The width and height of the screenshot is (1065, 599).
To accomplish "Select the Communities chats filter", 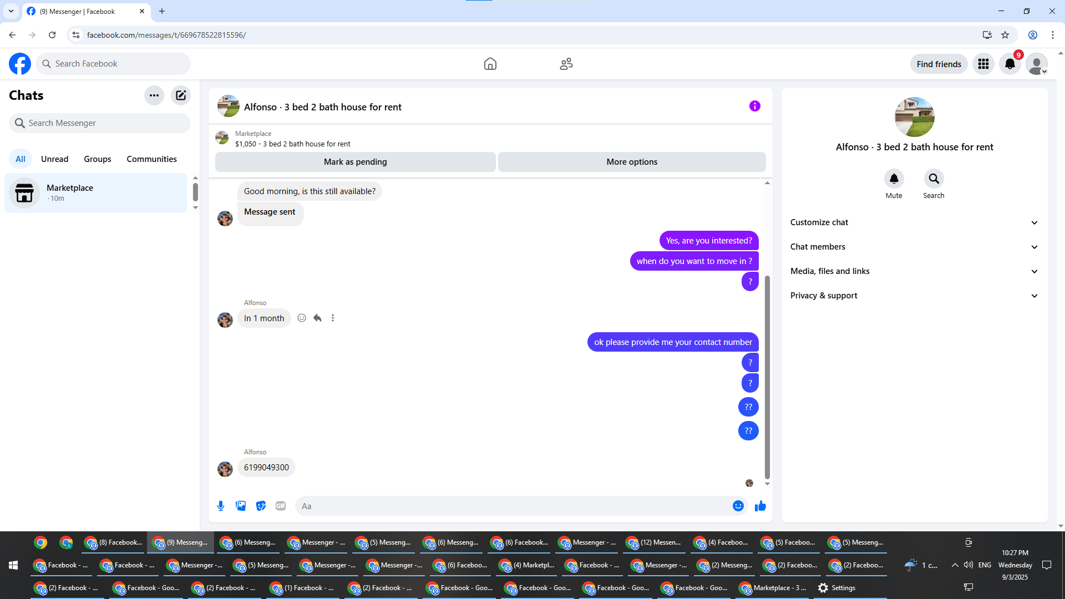I will pos(151,159).
